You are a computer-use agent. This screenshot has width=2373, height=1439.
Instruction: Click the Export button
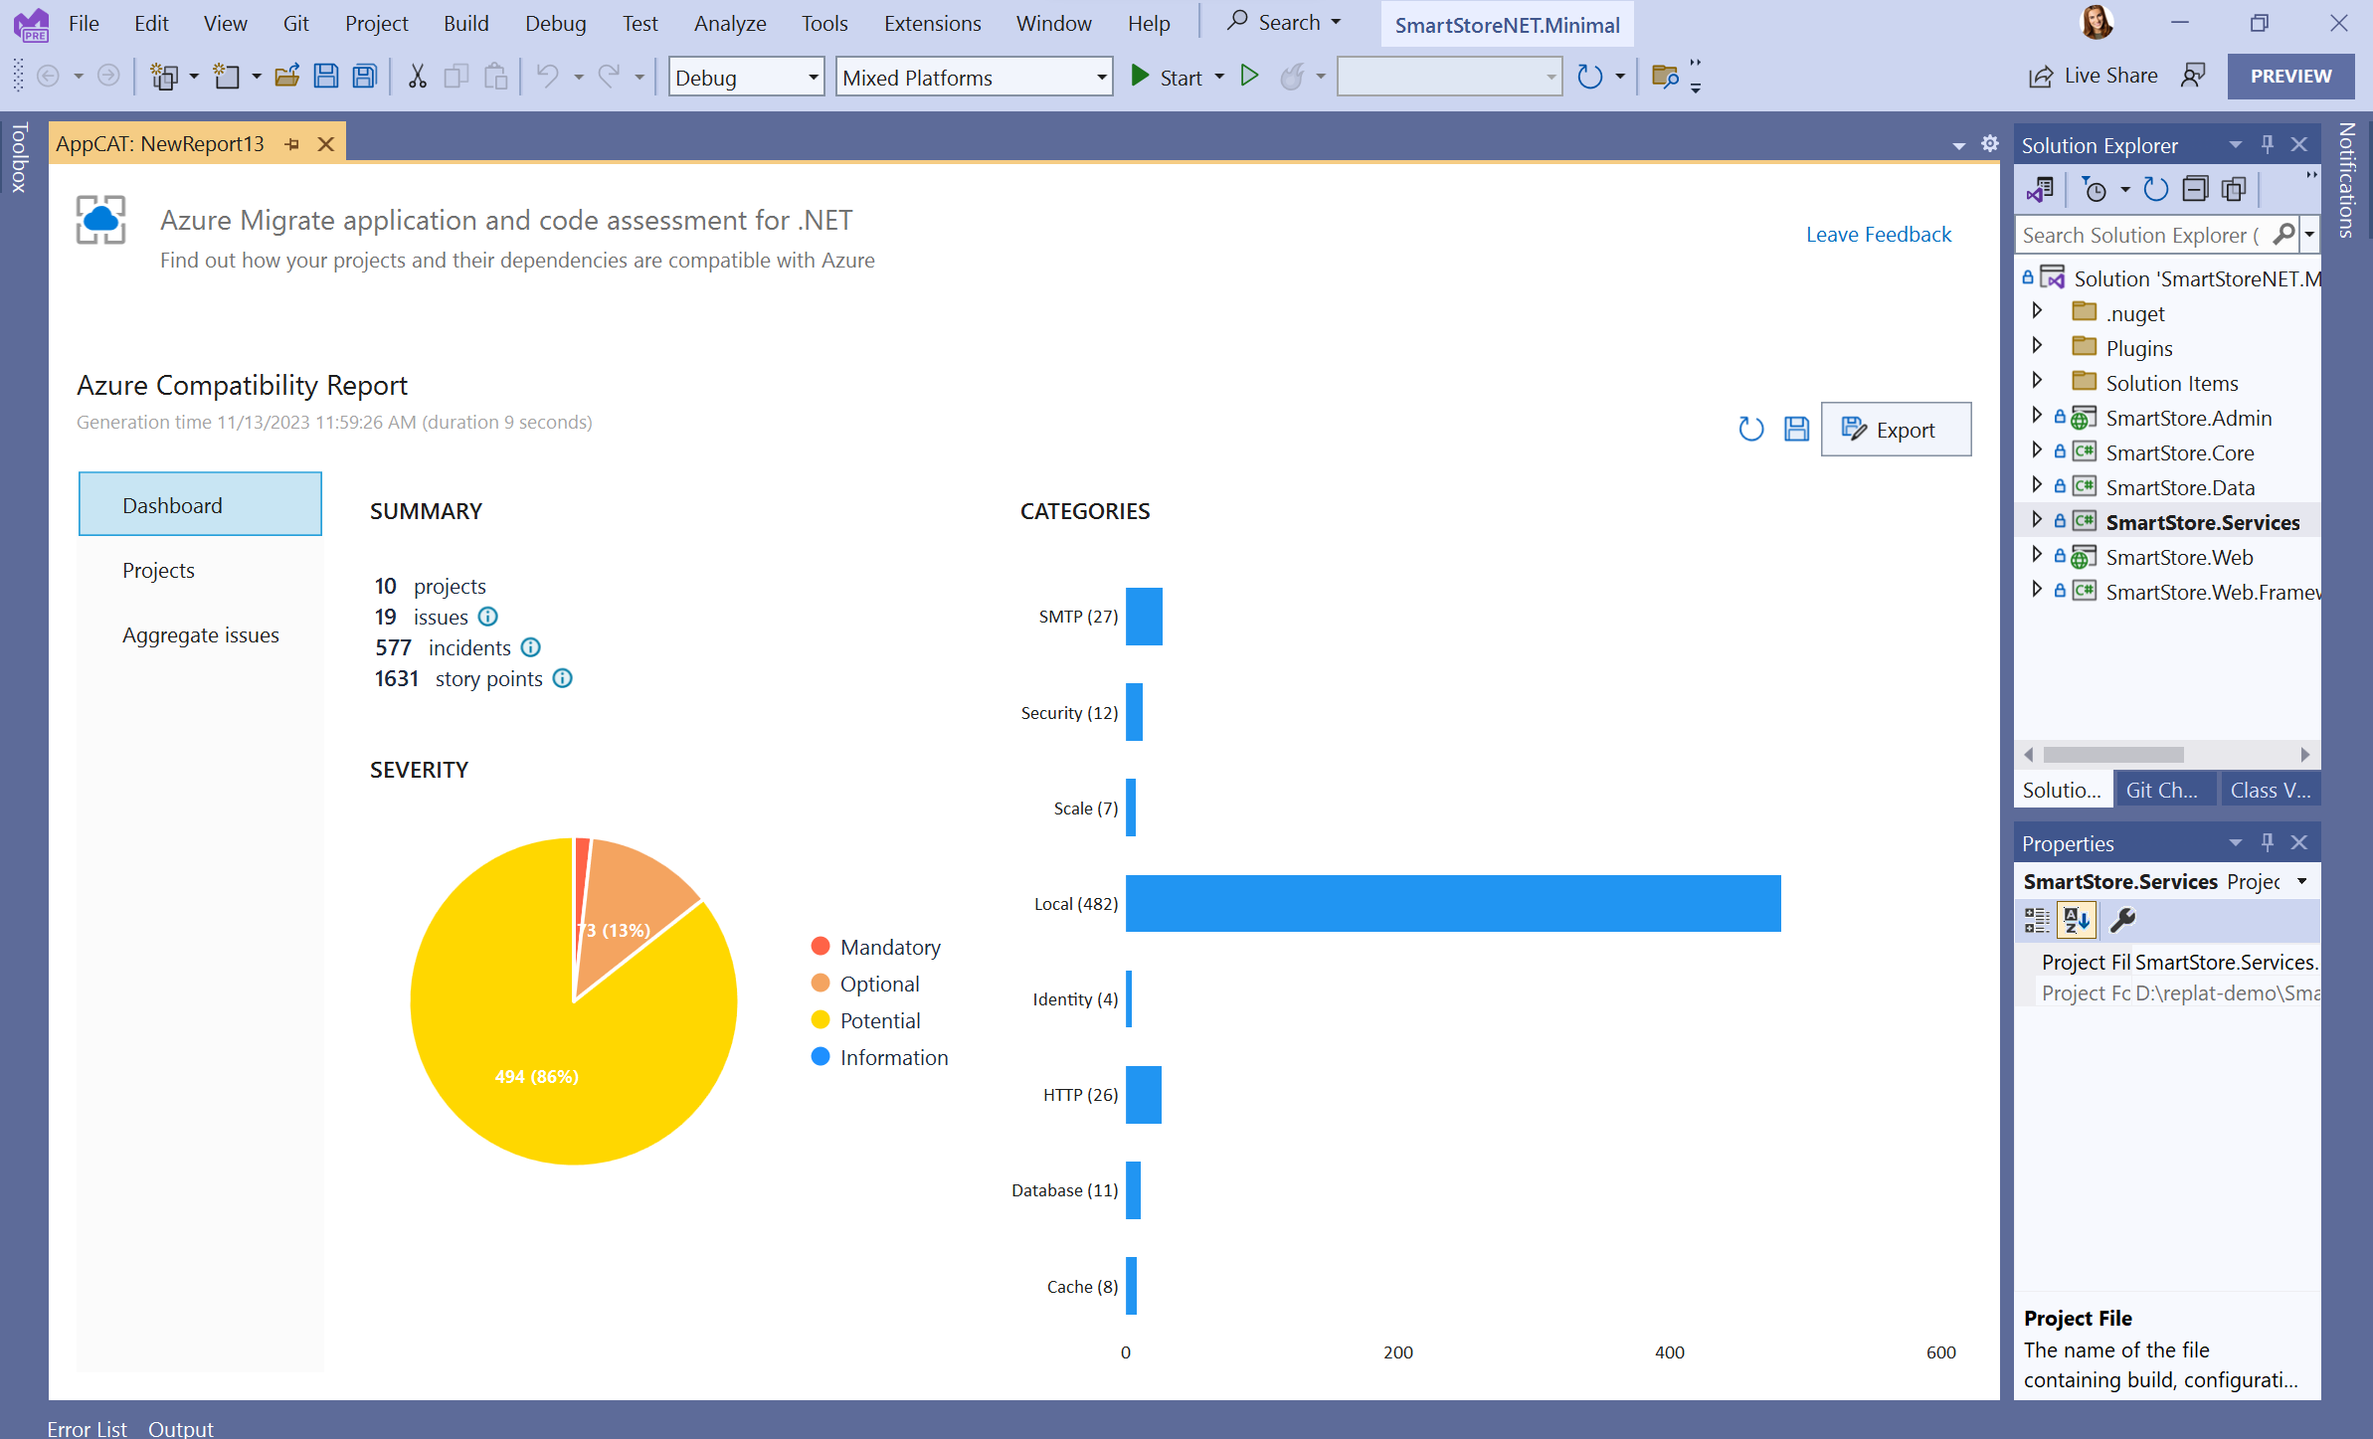pyautogui.click(x=1895, y=430)
